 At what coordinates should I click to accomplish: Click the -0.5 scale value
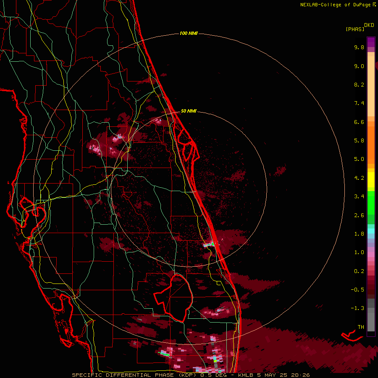point(357,290)
